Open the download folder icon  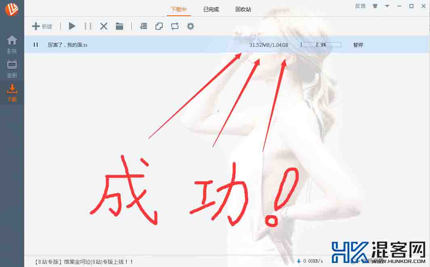[x=119, y=26]
